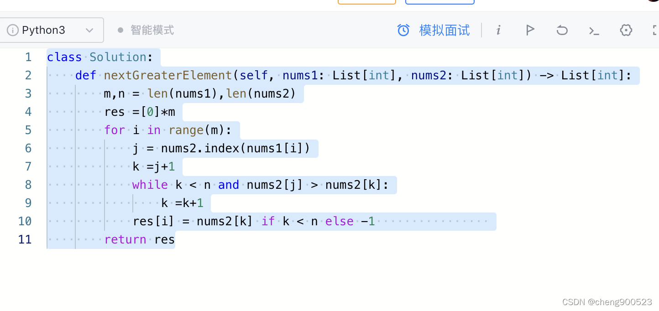
Task: Select line number 5 in the gutter
Action: (28, 130)
